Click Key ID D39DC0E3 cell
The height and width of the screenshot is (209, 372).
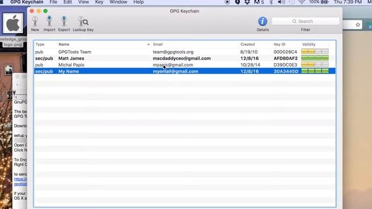(x=285, y=64)
